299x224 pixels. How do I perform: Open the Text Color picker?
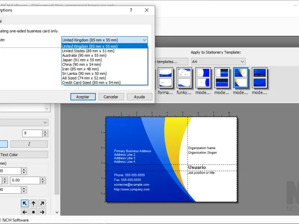click(x=24, y=155)
